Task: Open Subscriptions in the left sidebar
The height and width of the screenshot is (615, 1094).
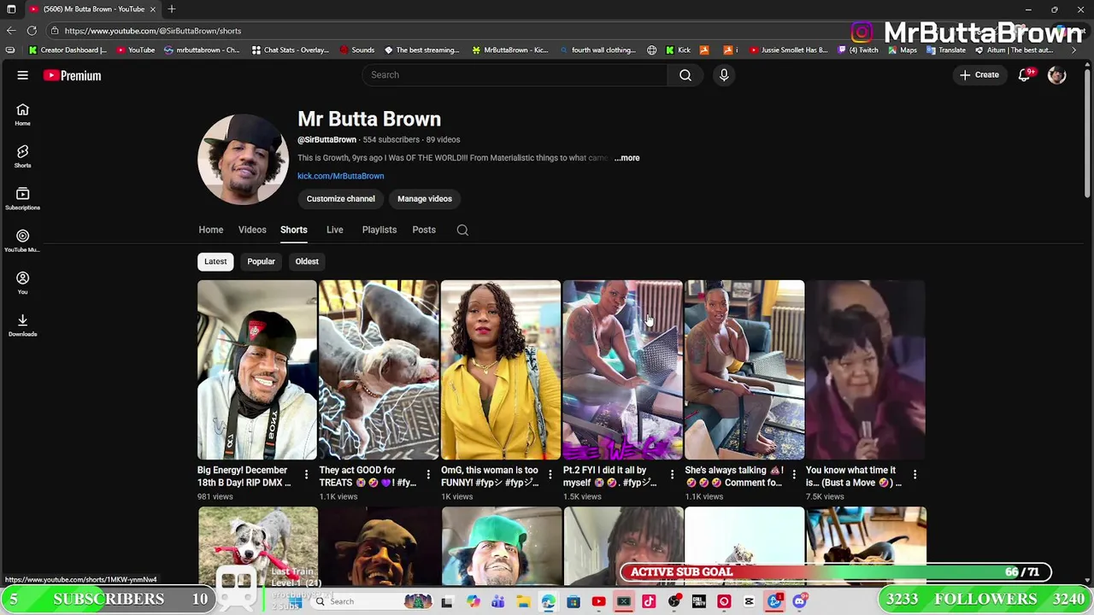Action: coord(22,198)
